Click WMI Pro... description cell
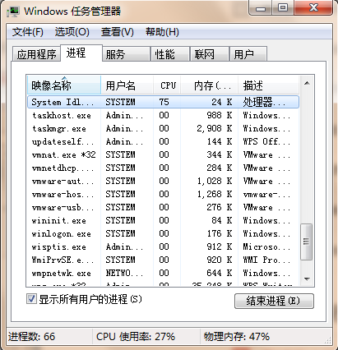Screen dimensions: 338x350 coord(266,260)
